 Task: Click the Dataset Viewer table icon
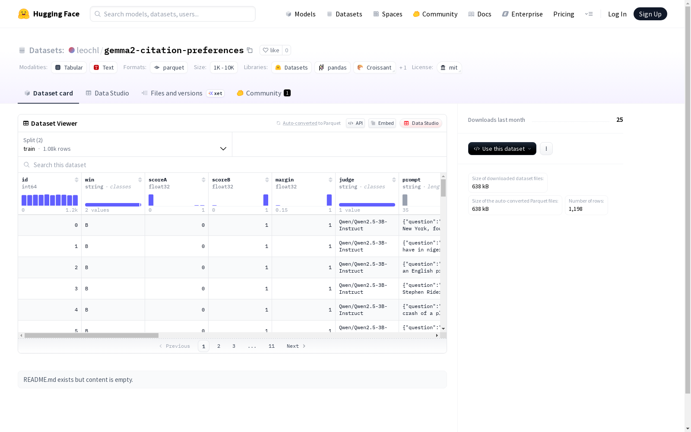[x=26, y=123]
